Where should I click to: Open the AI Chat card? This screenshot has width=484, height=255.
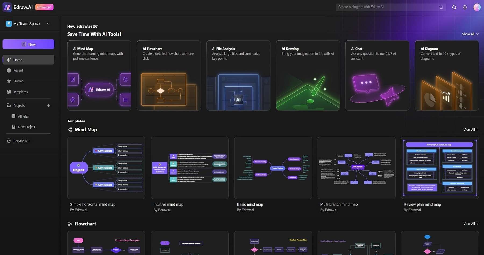[377, 75]
